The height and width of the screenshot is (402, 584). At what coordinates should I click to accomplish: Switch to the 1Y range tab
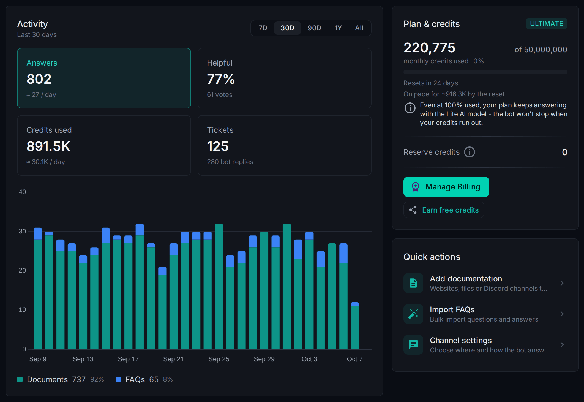(x=338, y=28)
